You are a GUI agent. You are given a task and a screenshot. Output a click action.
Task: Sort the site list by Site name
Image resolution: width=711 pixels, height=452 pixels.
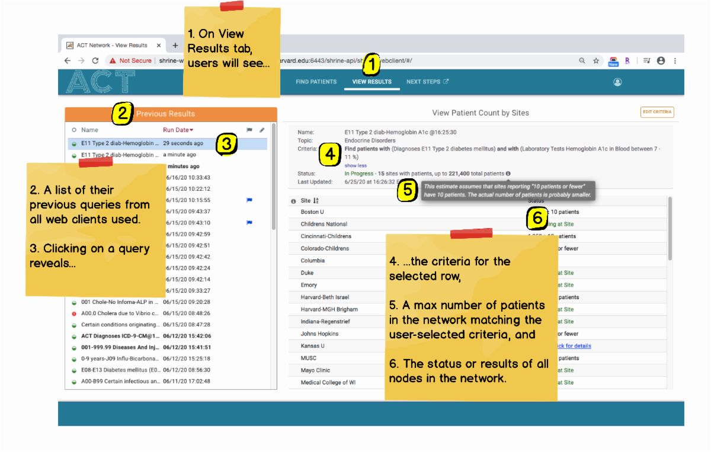310,201
